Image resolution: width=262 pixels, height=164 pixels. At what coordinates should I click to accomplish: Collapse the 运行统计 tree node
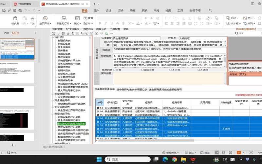(x=52, y=37)
